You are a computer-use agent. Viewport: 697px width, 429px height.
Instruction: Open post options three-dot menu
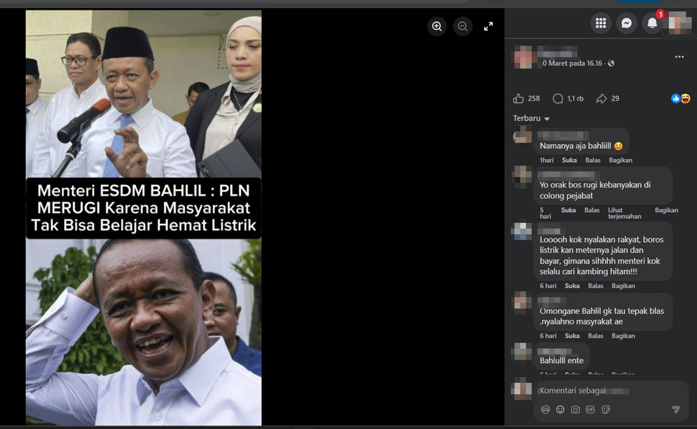679,57
